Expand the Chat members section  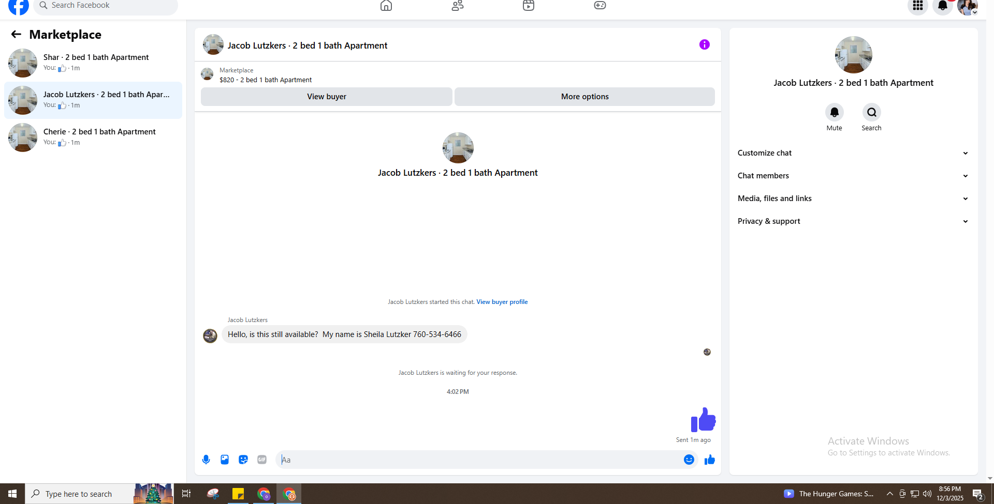tap(853, 176)
